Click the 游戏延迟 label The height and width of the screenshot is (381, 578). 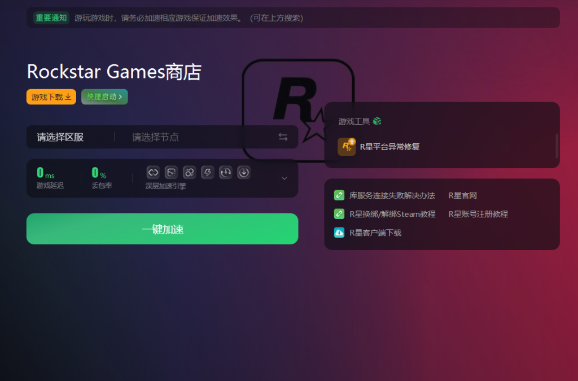pyautogui.click(x=50, y=185)
